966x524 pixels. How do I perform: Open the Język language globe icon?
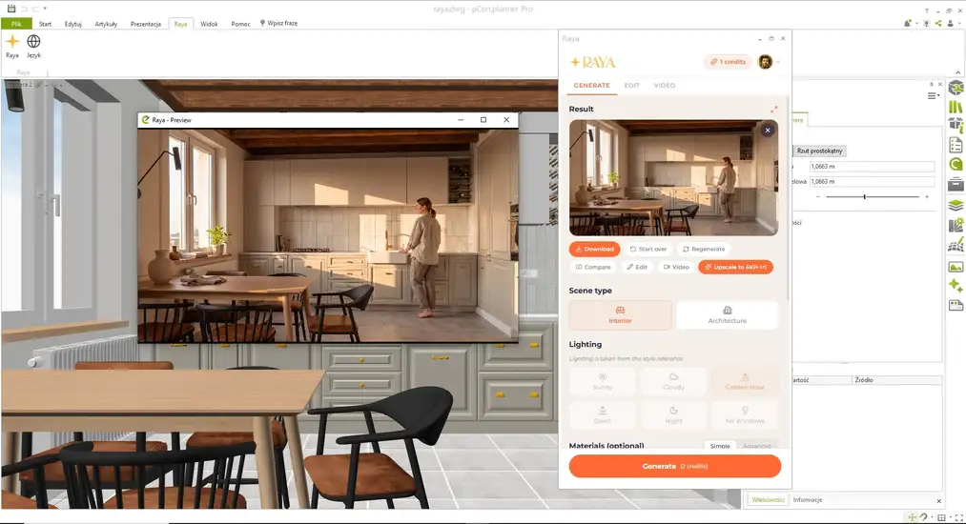point(34,41)
